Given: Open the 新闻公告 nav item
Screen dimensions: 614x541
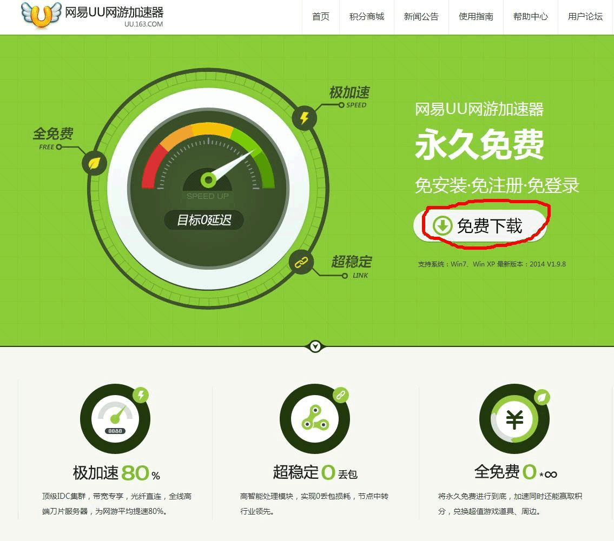Looking at the screenshot, I should tap(421, 16).
